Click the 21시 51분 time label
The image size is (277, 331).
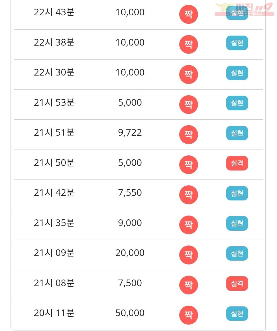(54, 133)
